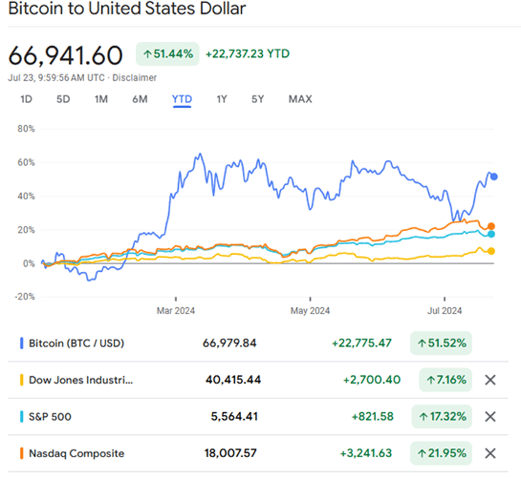The image size is (521, 478).
Task: Click the orange Nasdaq color marker
Action: (22, 453)
